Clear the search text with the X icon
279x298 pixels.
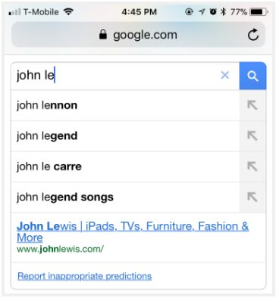[225, 75]
